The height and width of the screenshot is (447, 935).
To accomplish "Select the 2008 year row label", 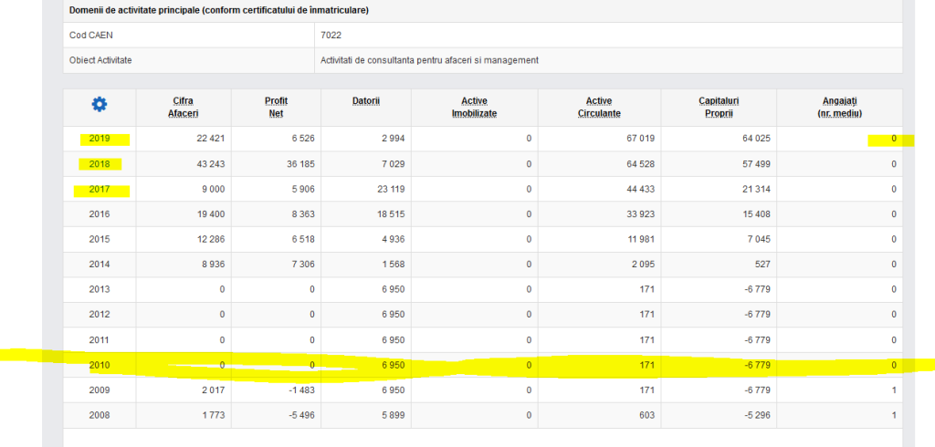I will click(x=100, y=415).
